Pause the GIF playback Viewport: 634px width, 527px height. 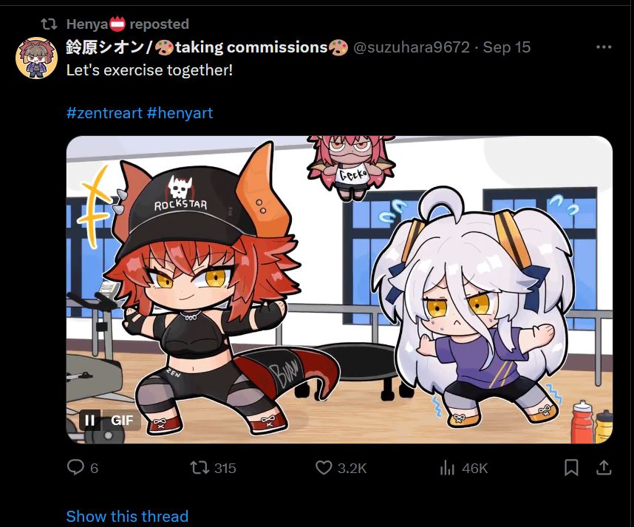89,421
